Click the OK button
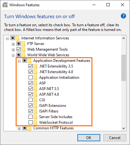The width and height of the screenshot is (130, 145). tap(89, 138)
